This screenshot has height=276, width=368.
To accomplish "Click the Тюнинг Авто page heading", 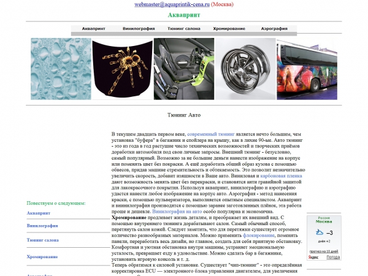I will click(x=184, y=115).
